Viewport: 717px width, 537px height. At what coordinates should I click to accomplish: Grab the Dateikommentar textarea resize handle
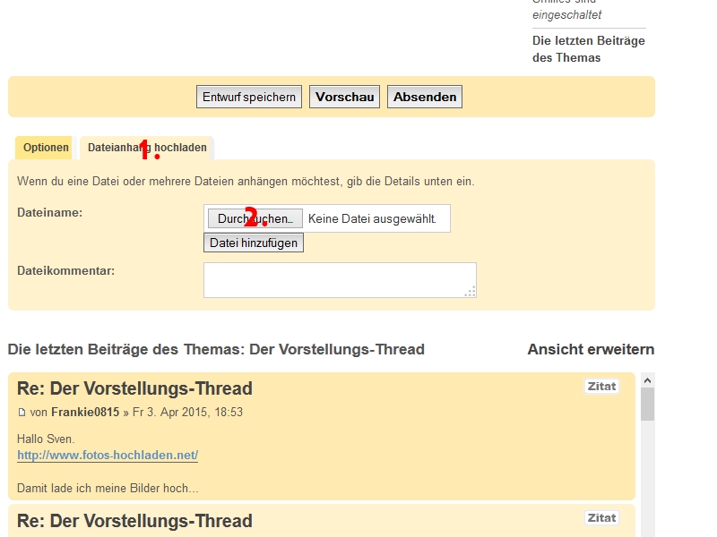[x=470, y=291]
